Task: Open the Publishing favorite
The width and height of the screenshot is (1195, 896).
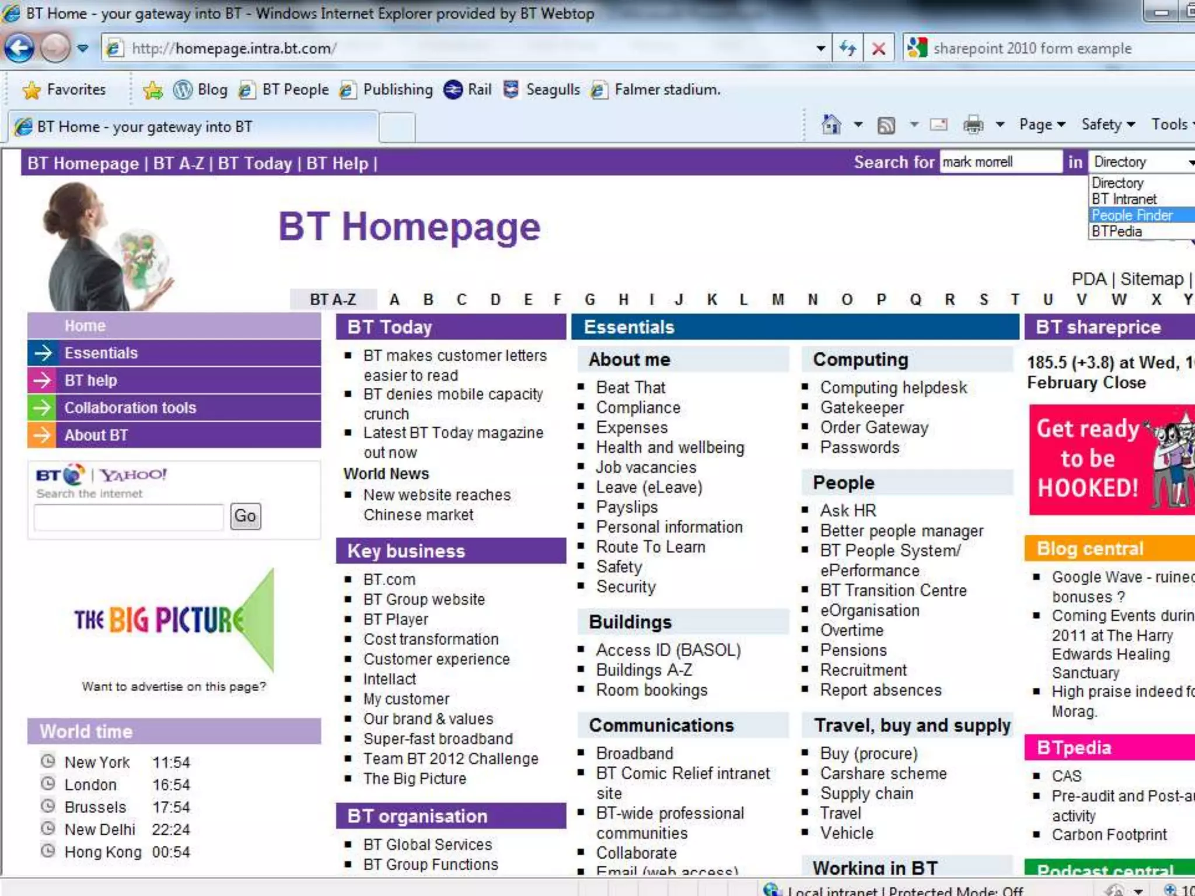Action: coord(386,90)
